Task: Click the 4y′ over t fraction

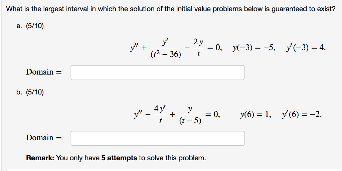Action: pos(160,114)
